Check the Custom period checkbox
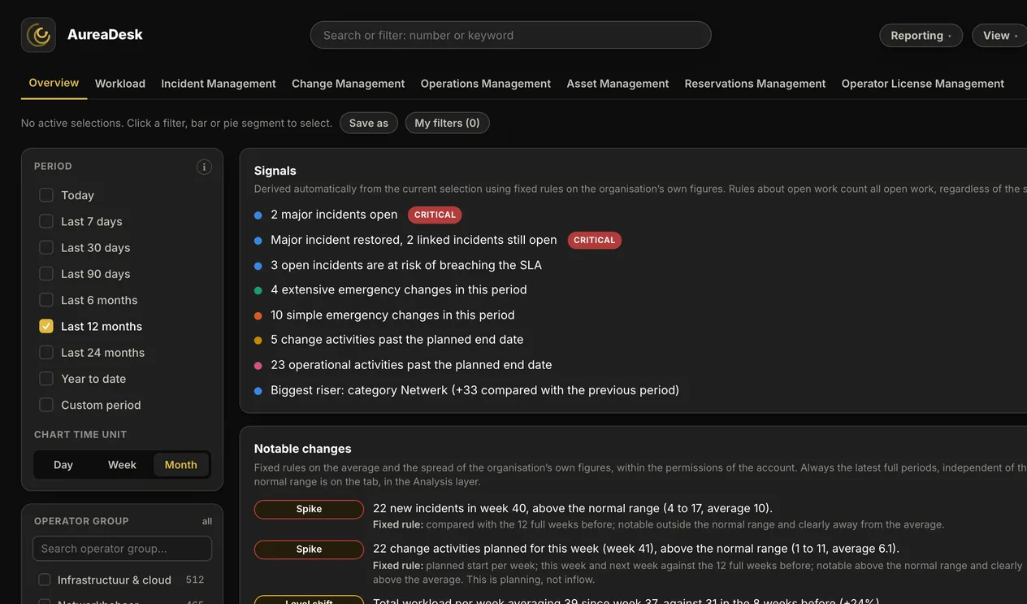 point(46,405)
